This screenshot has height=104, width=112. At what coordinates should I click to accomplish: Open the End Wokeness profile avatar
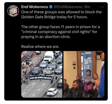(x=13, y=11)
